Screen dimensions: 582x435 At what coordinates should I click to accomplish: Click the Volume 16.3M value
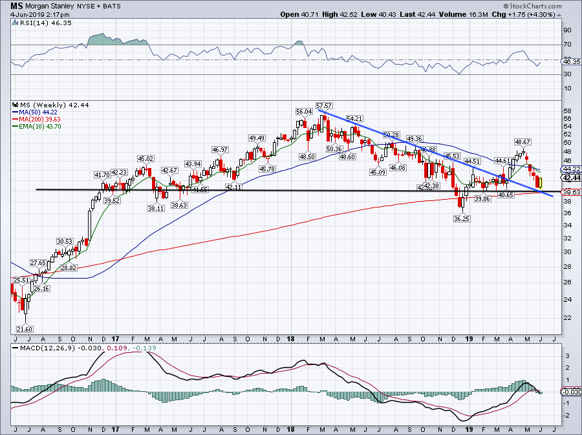point(463,14)
